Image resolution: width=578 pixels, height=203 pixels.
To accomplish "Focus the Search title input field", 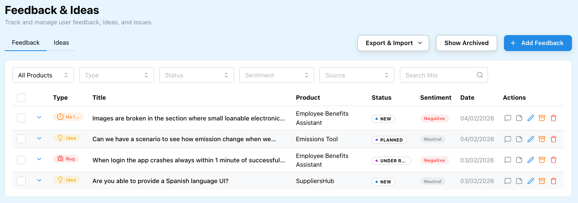I will point(438,75).
